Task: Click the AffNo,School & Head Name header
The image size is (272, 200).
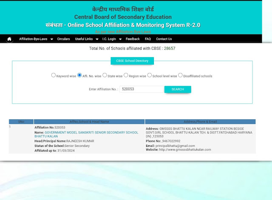Action: 89,122
